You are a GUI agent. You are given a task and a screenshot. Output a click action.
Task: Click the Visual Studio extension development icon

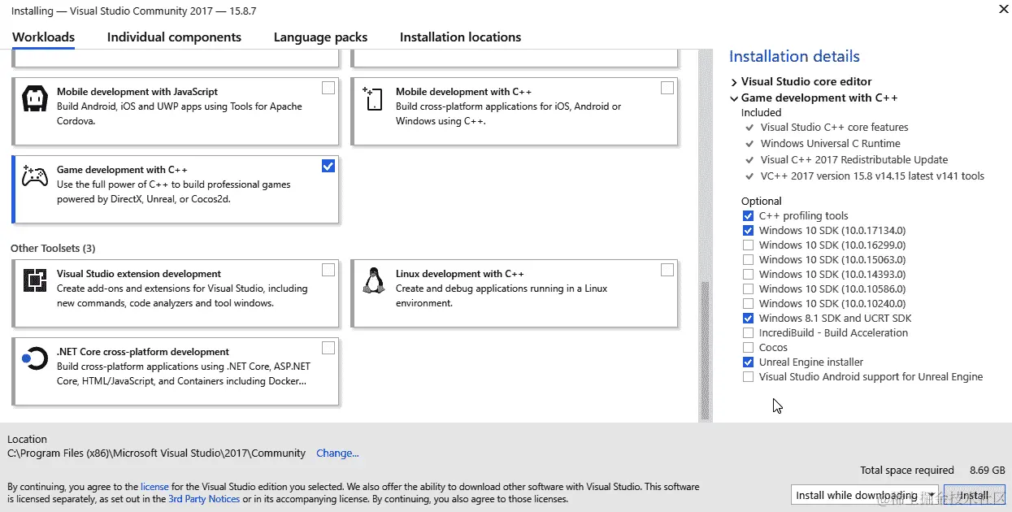click(x=35, y=281)
